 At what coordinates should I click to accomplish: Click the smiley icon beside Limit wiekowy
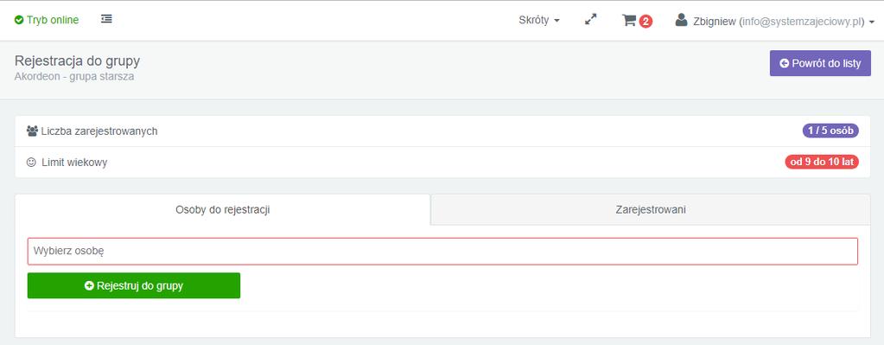pyautogui.click(x=31, y=163)
